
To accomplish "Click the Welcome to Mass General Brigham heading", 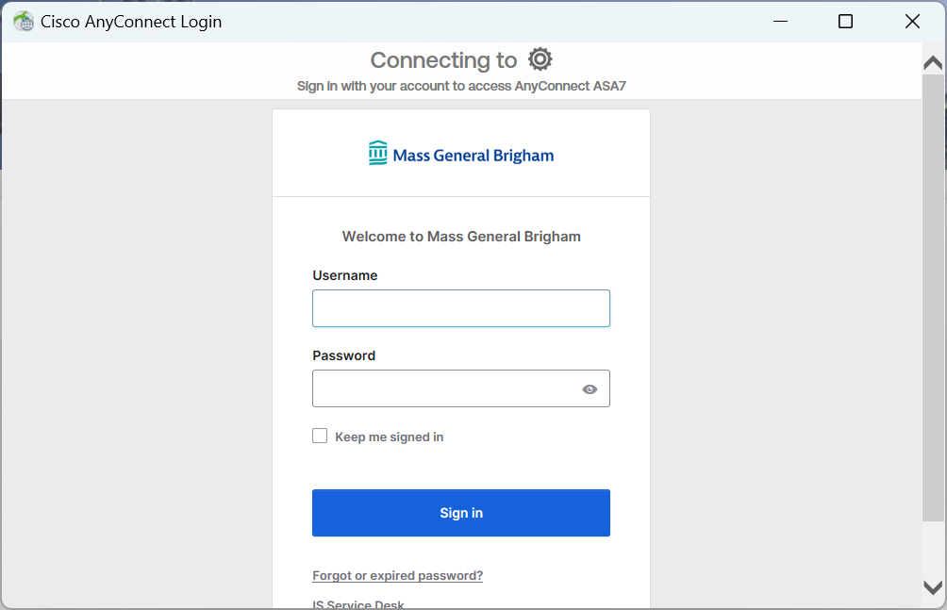I will [461, 236].
